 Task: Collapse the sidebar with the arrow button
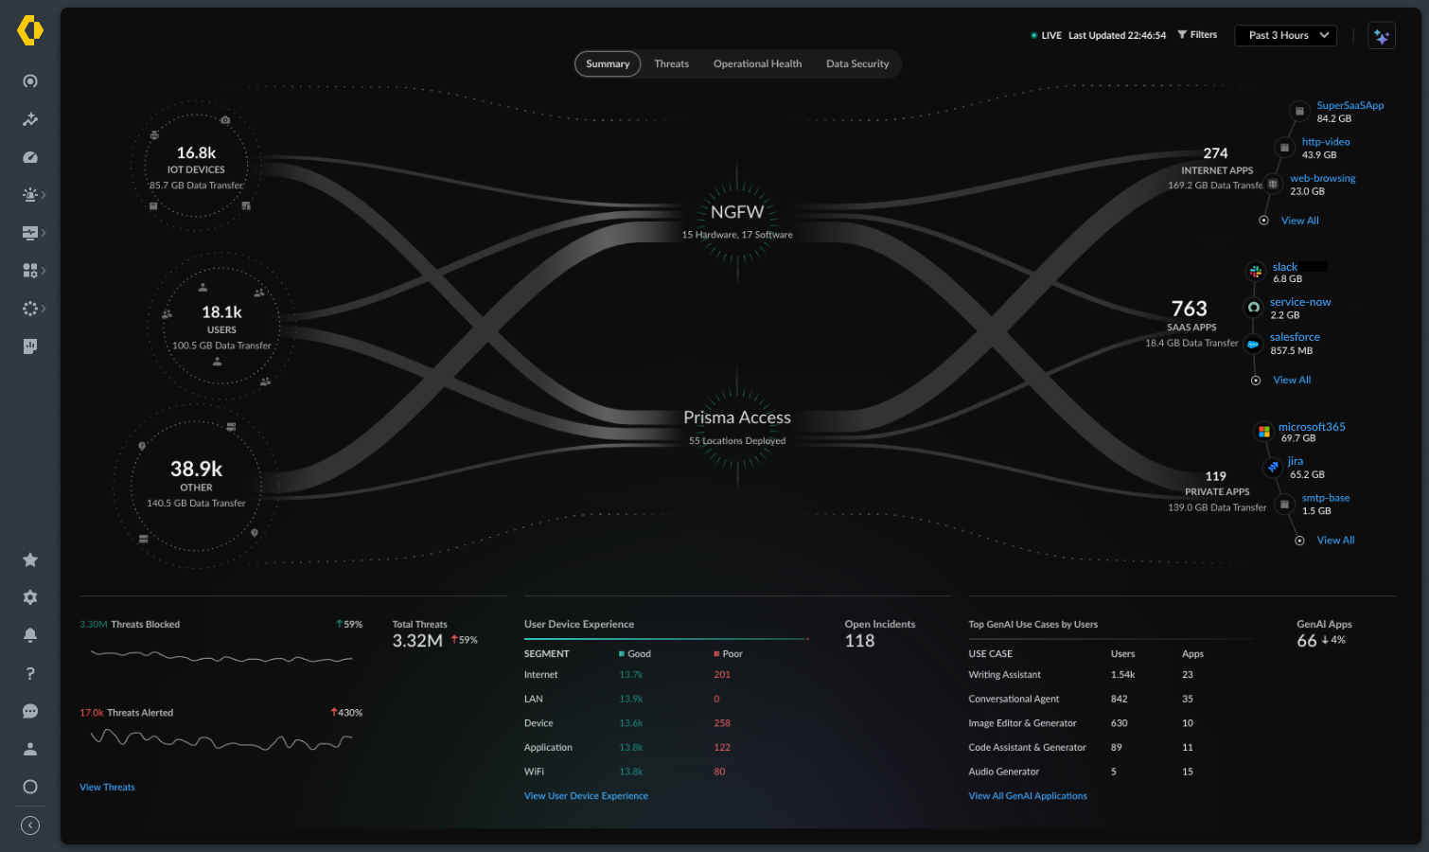pyautogui.click(x=30, y=825)
